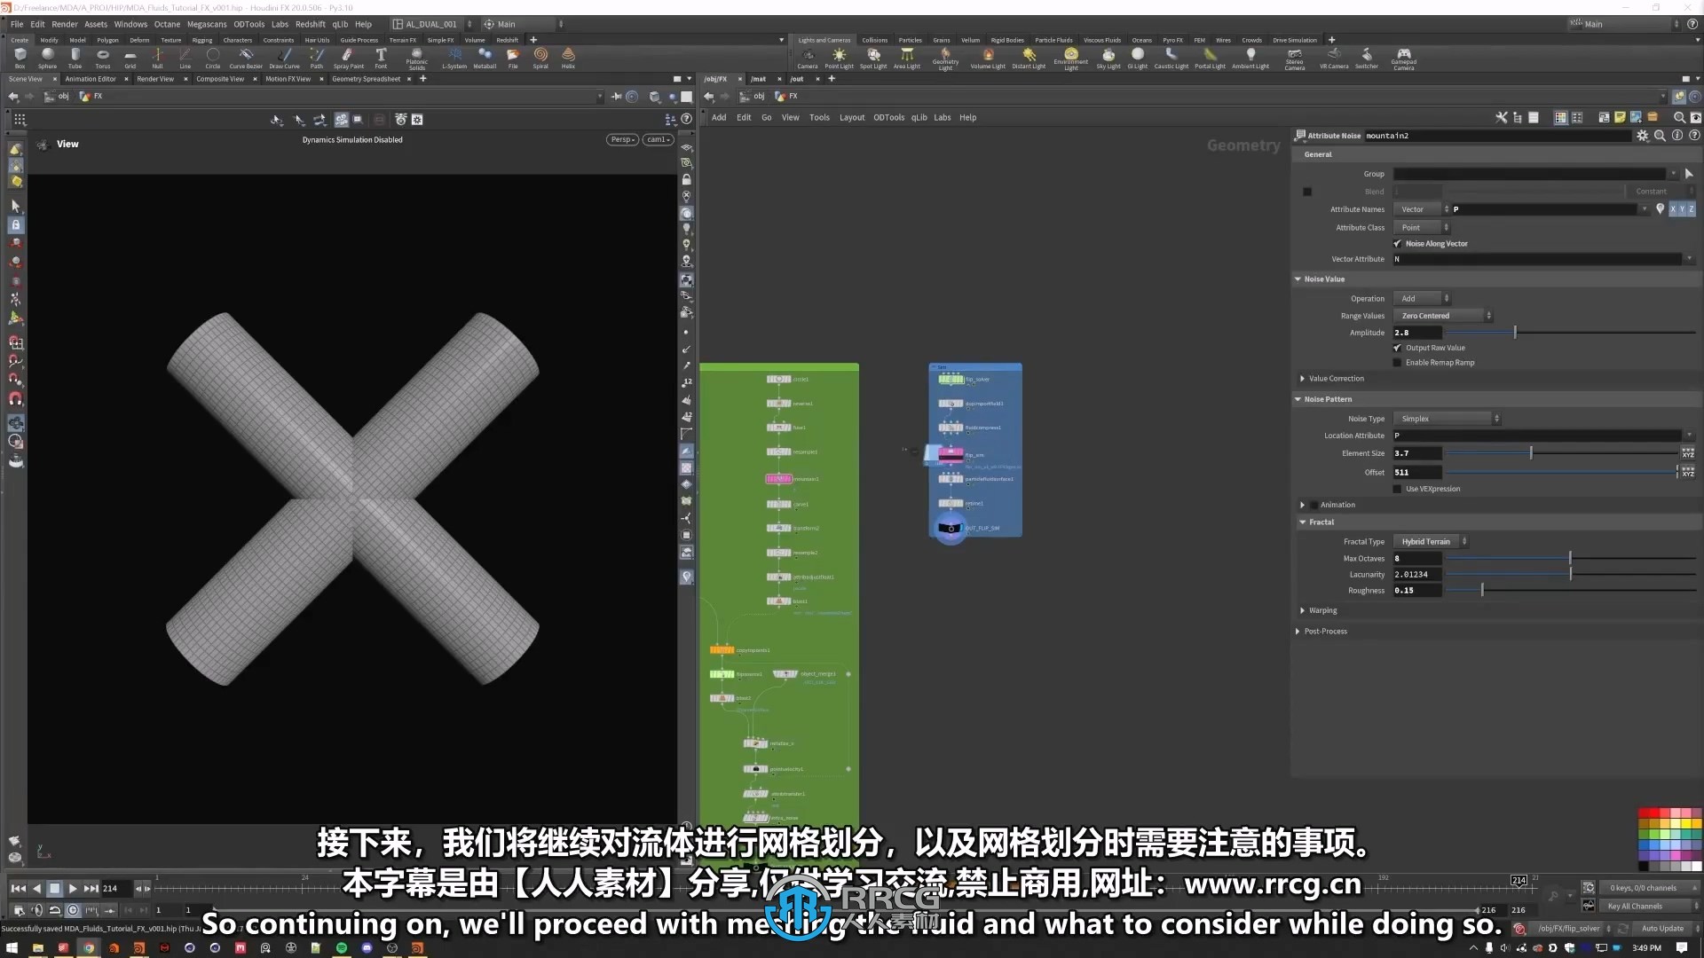Add a Gamepad Camera from shelf
1704x958 pixels.
(x=1404, y=59)
